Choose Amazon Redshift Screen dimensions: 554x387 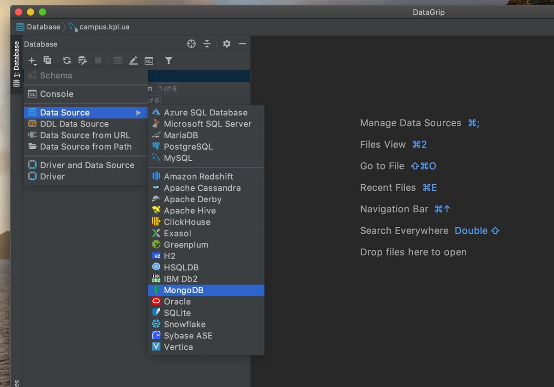[206, 176]
